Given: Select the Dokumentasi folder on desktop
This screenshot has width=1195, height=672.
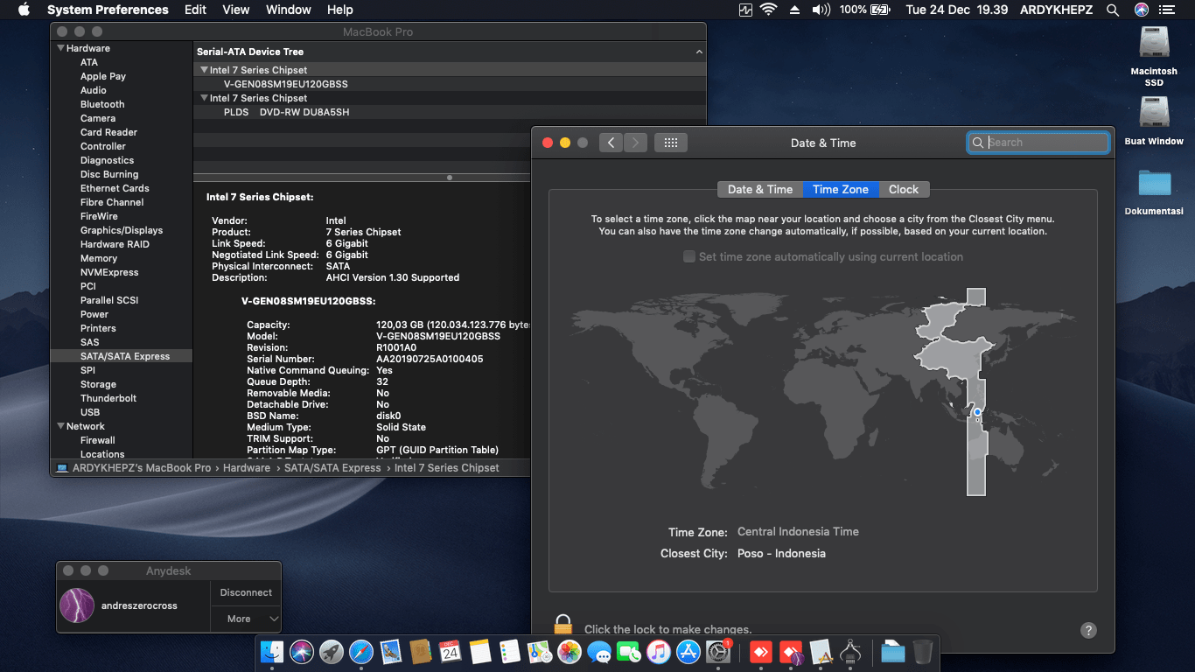Looking at the screenshot, I should point(1154,192).
